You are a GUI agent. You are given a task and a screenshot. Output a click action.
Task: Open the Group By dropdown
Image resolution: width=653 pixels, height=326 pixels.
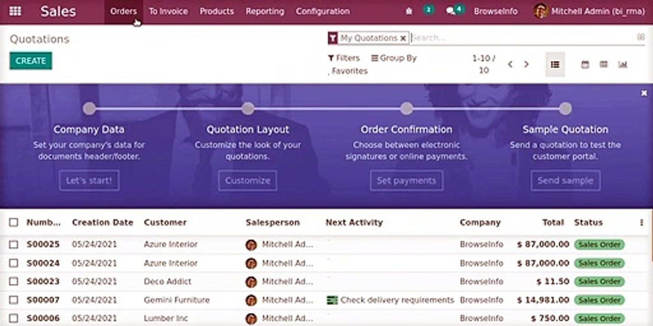394,58
